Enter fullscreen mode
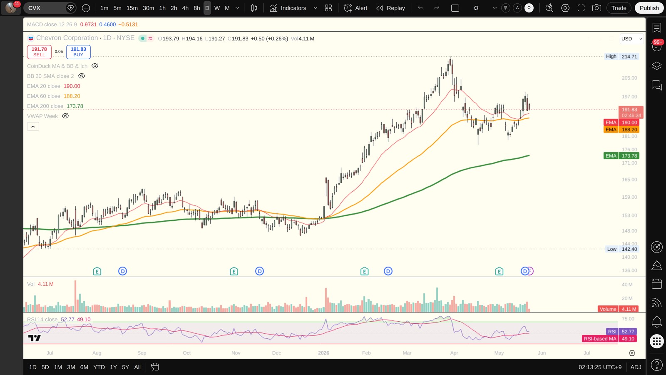 pyautogui.click(x=581, y=8)
